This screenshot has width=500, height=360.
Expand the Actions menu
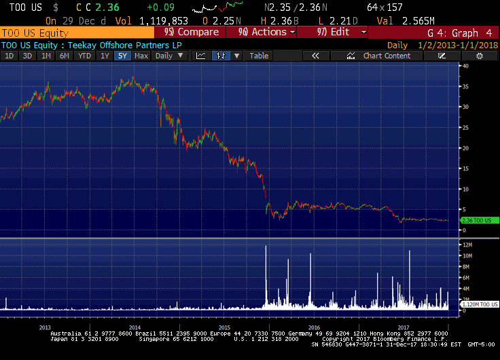coord(267,32)
